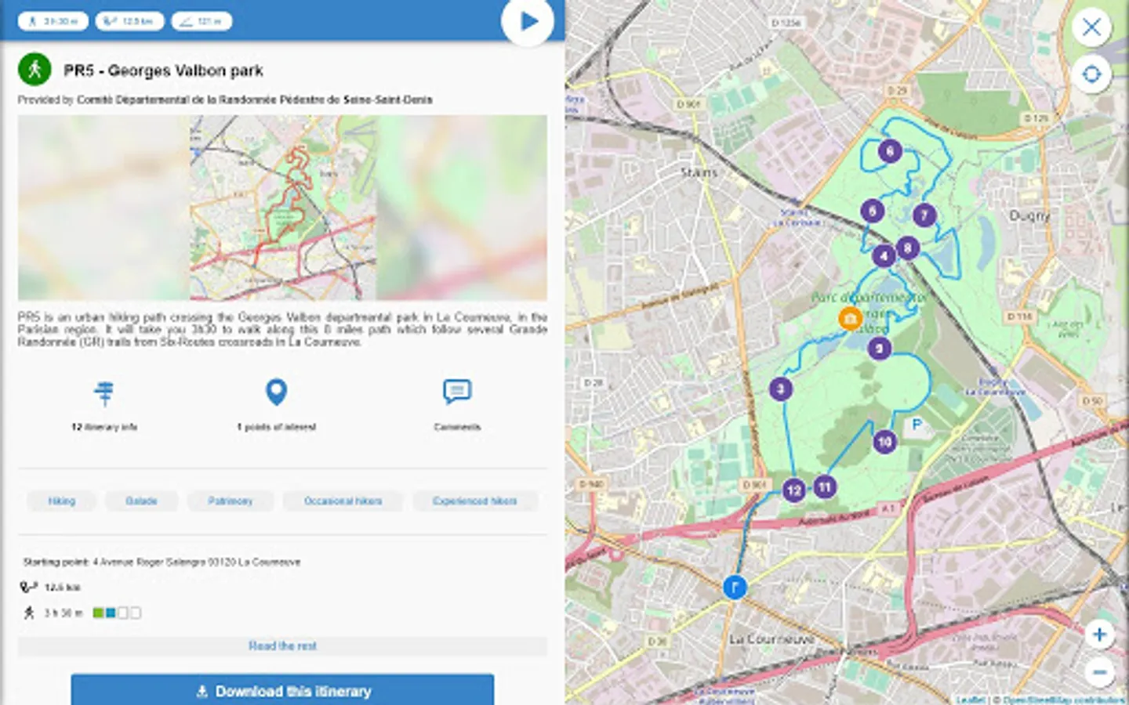The image size is (1129, 705).
Task: Select waypoint marker 3 on the map
Action: coord(780,389)
